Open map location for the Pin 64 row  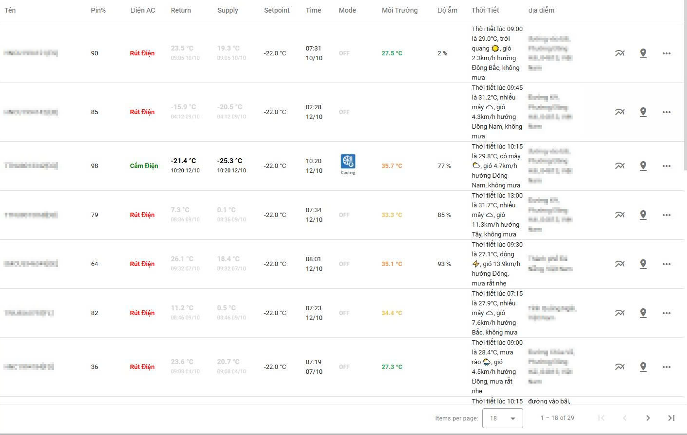coord(643,264)
